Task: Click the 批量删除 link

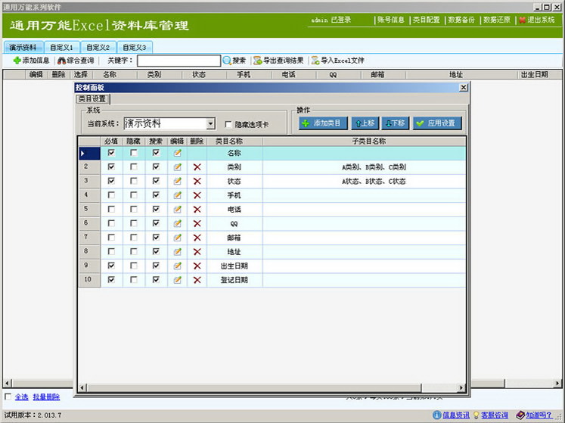Action: point(46,397)
